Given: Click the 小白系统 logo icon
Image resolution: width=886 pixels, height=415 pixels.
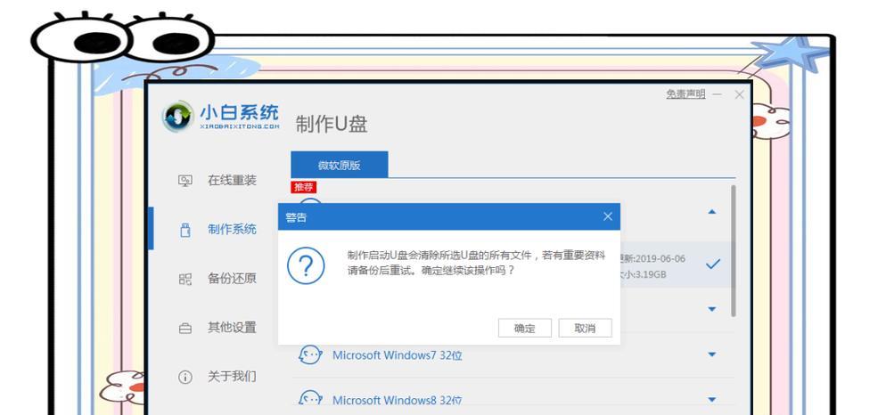Looking at the screenshot, I should 178,117.
